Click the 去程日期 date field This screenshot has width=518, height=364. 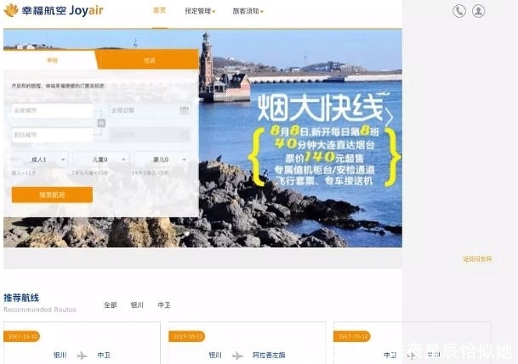click(150, 111)
